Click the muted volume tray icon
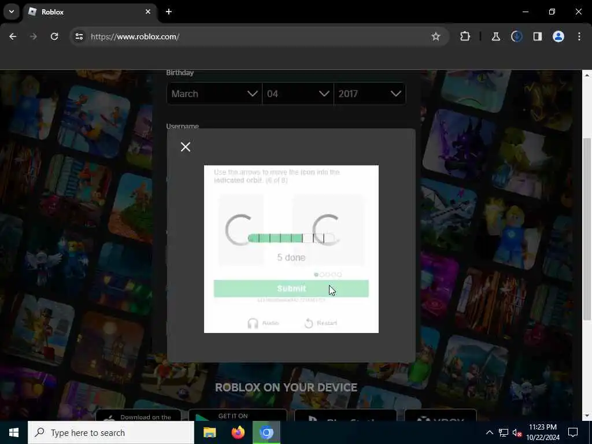Image resolution: width=592 pixels, height=444 pixels. [x=517, y=432]
